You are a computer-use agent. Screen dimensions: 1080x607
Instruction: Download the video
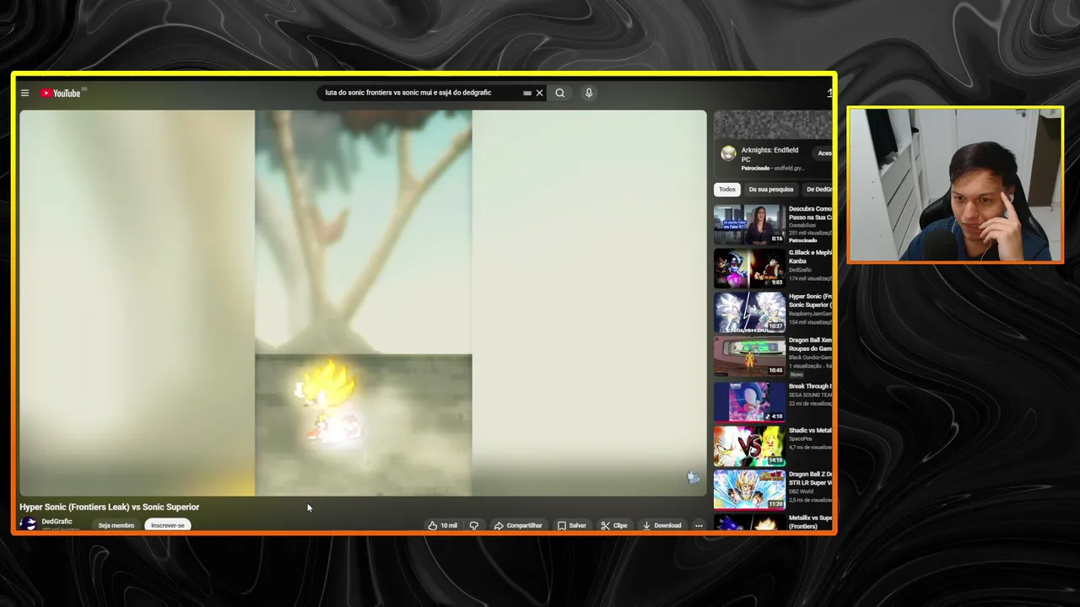[x=661, y=525]
